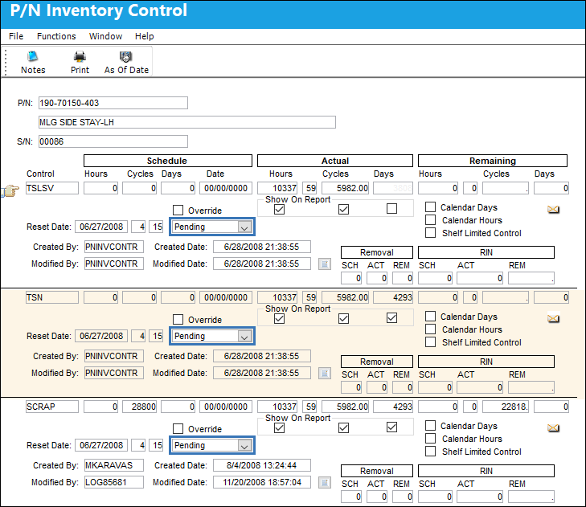Click the Schedule column header
586x507 pixels.
(168, 161)
